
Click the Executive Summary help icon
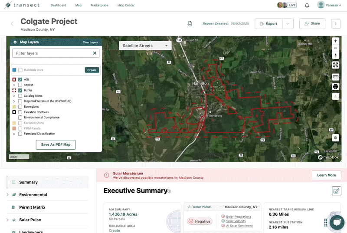169,191
